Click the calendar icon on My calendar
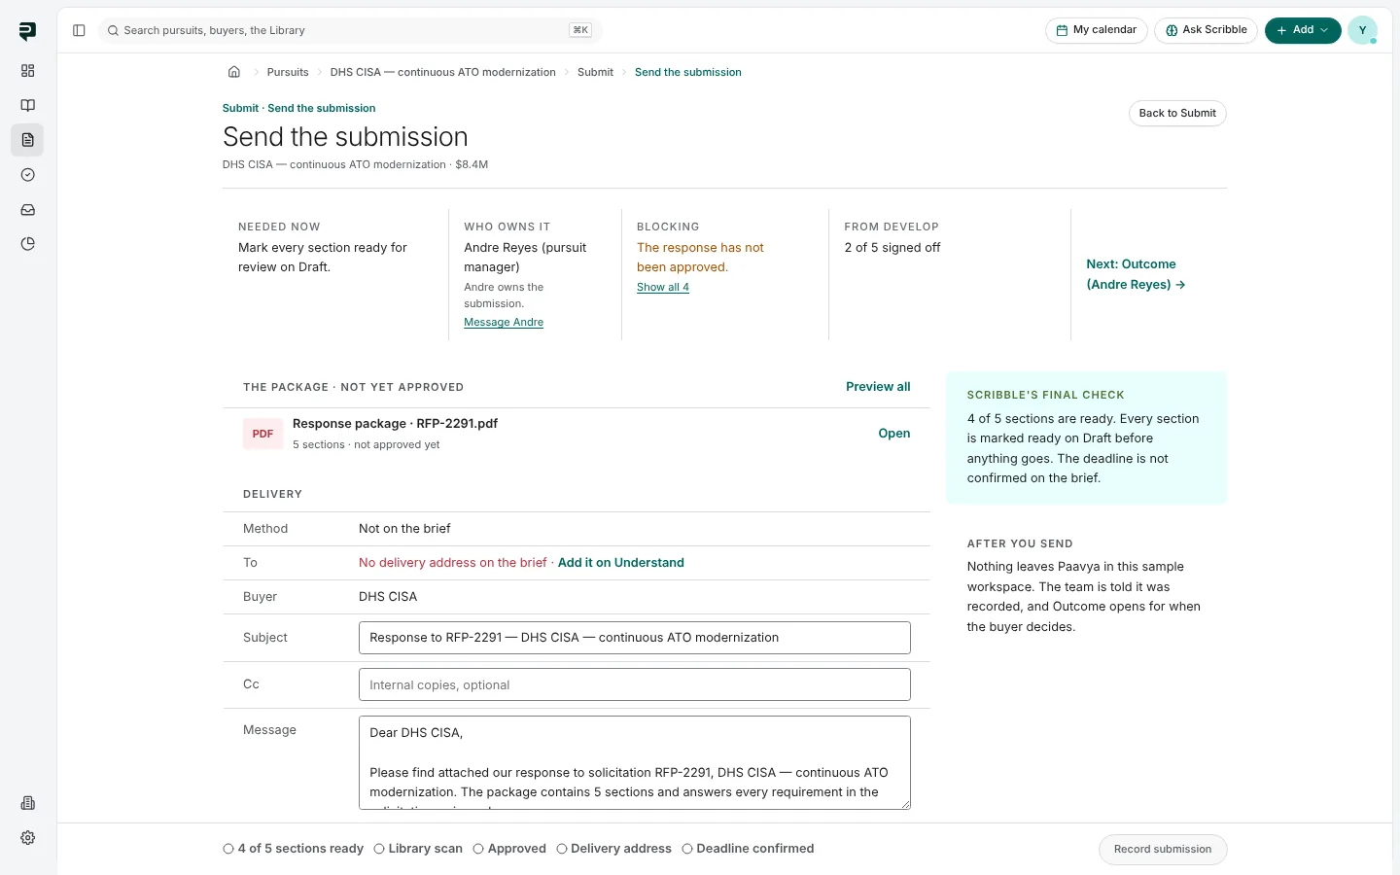Screen dimensions: 1400x875 point(1063,30)
